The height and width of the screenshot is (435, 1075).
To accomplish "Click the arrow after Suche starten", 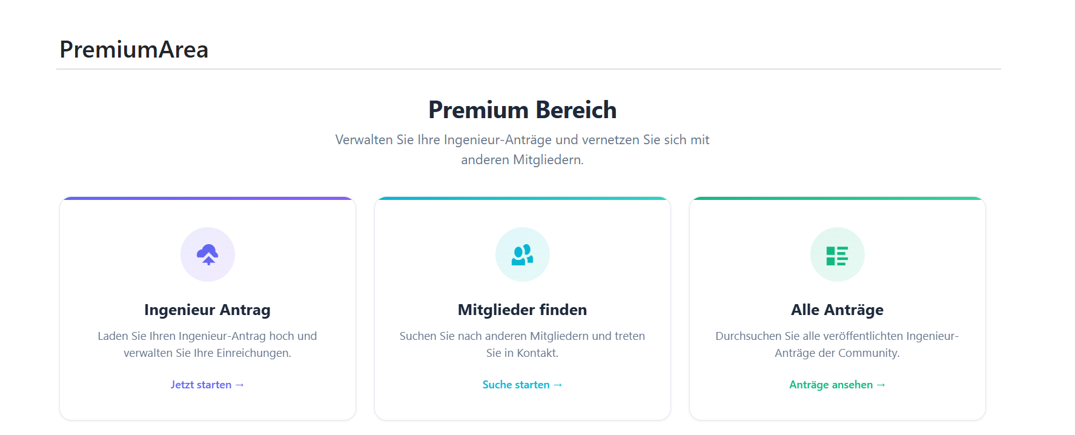I will click(x=558, y=385).
